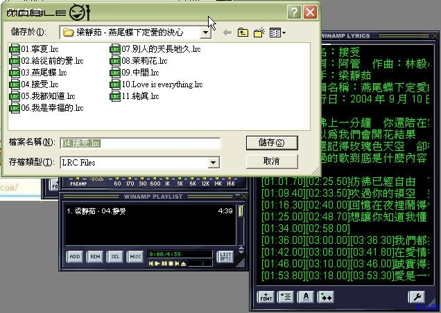Click next track in Winamp Playlist mini controls
441x313 pixels.
[x=177, y=264]
